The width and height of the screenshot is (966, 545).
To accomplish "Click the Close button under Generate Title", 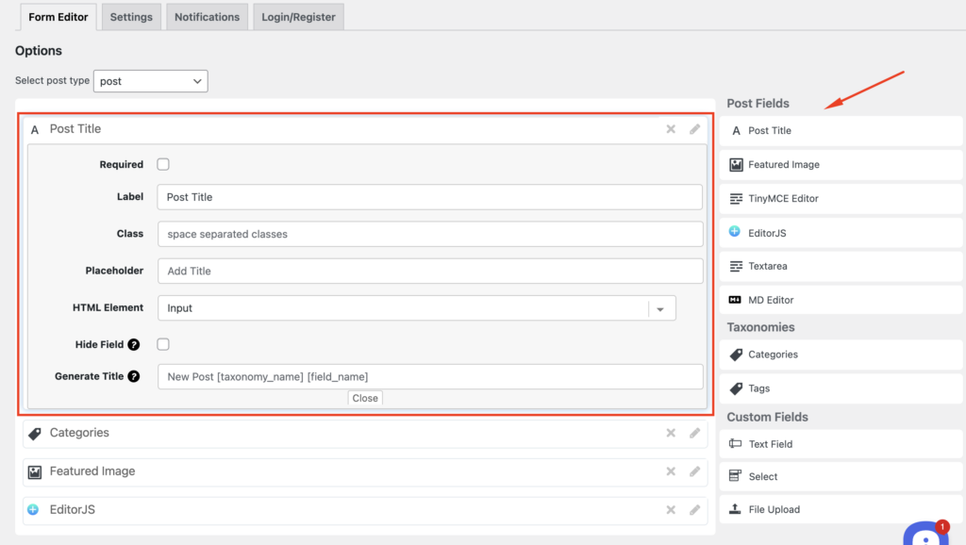I will (365, 398).
